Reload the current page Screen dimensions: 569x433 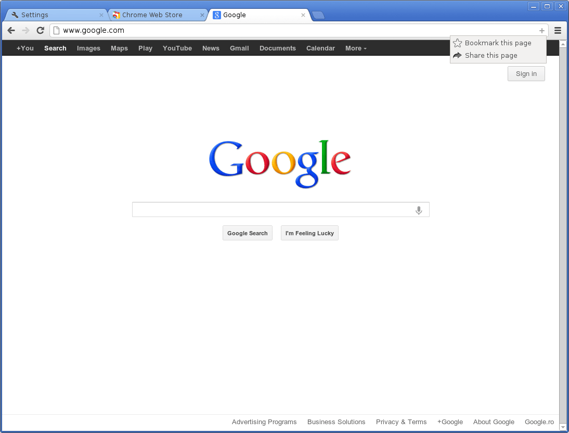click(40, 31)
